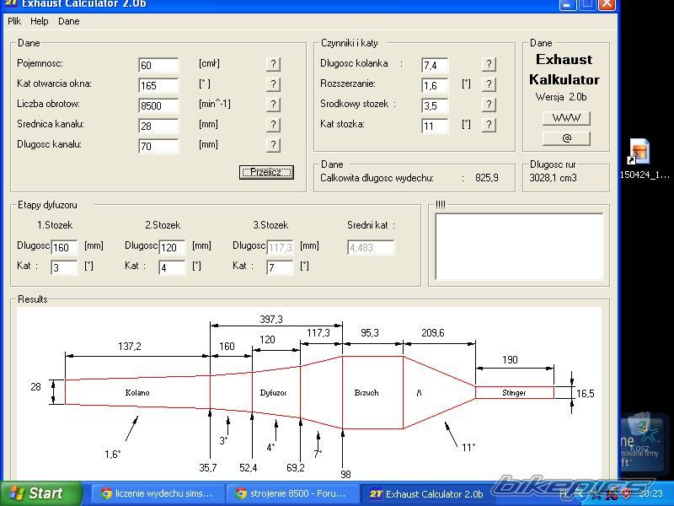
Task: Click the 3028,1 cm3 volume value
Action: [x=554, y=178]
